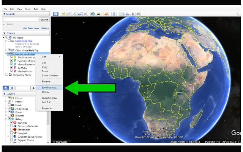This screenshot has width=243, height=152.
Task: Uncheck the Taj Mahal placemark checkbox
Action: point(12,67)
